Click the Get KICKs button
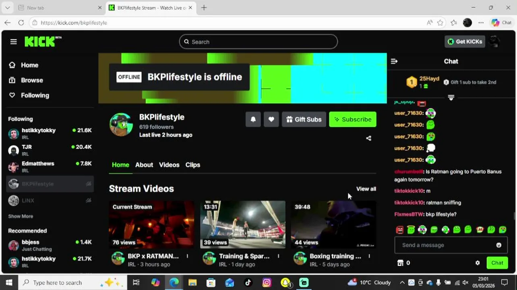Image resolution: width=517 pixels, height=290 pixels. point(465,41)
